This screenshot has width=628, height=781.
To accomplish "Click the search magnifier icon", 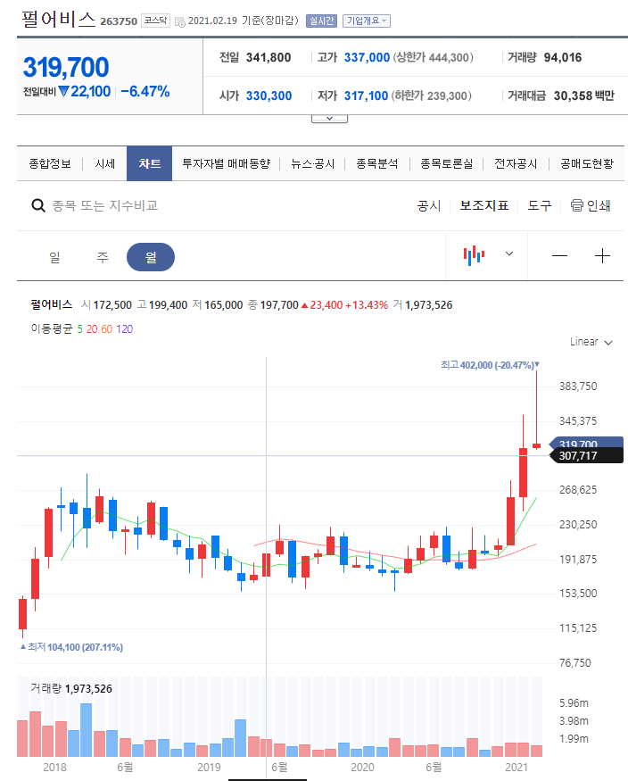I will 38,205.
